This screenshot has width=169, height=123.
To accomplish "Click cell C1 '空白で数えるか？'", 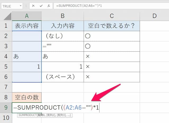I will pos(112,26).
